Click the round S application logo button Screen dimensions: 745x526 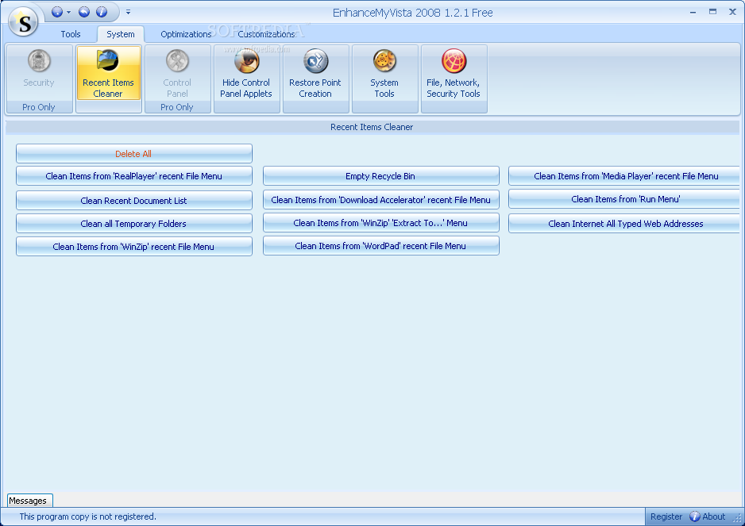coord(23,22)
